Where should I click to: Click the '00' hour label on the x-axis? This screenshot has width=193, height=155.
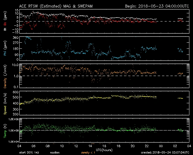click(x=161, y=146)
